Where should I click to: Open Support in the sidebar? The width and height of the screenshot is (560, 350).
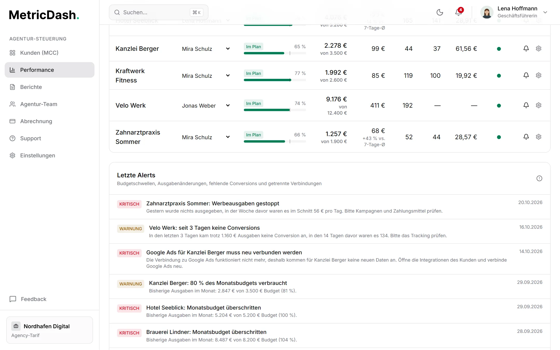pyautogui.click(x=50, y=138)
